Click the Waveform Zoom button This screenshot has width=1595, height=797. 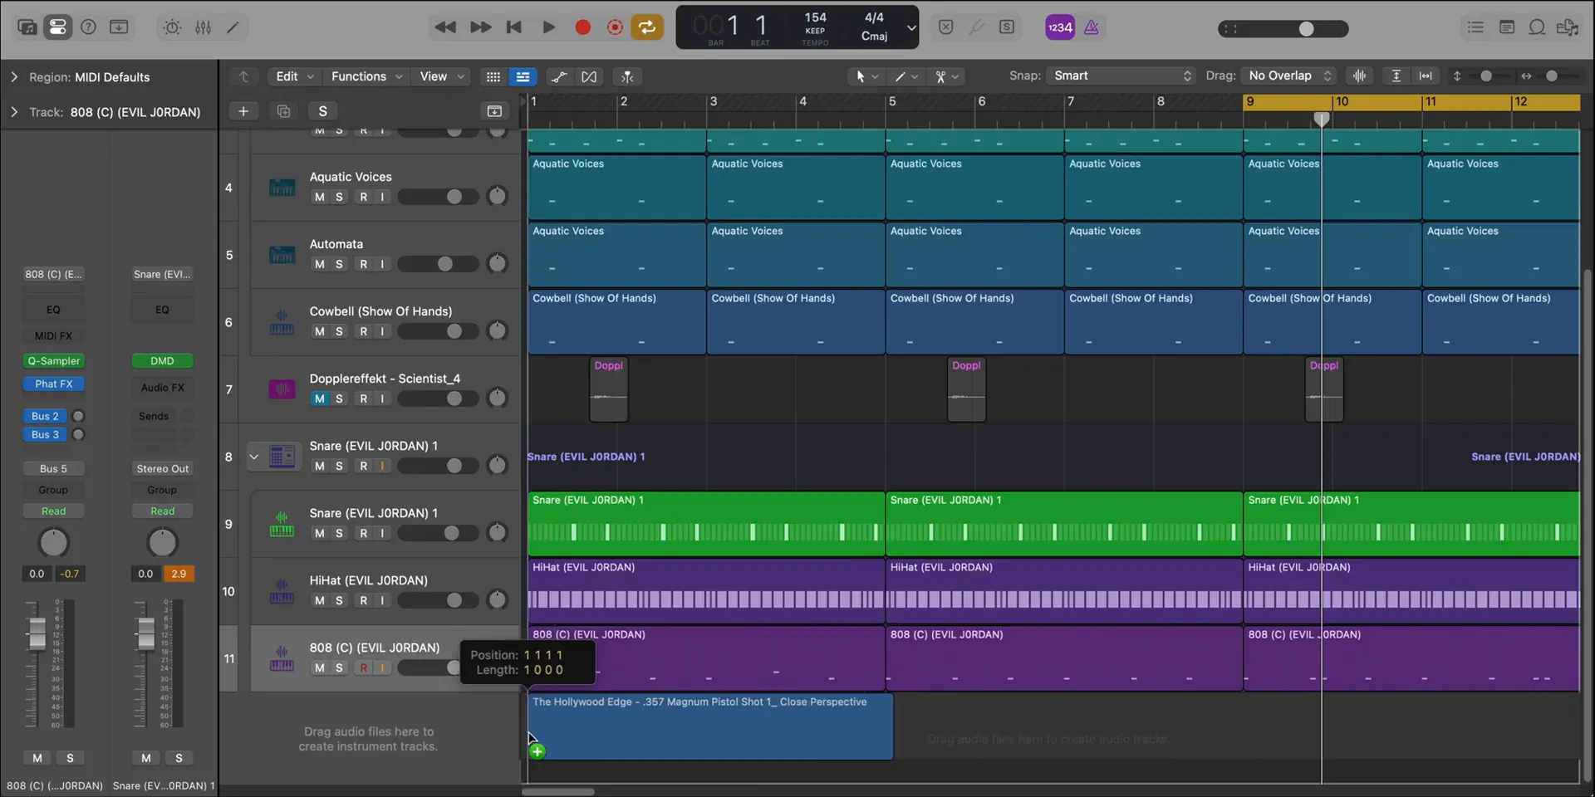click(1359, 76)
